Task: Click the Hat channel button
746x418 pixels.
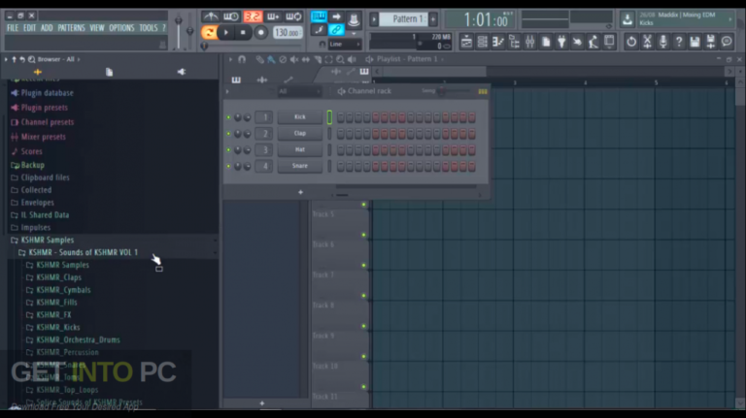Action: [x=300, y=149]
